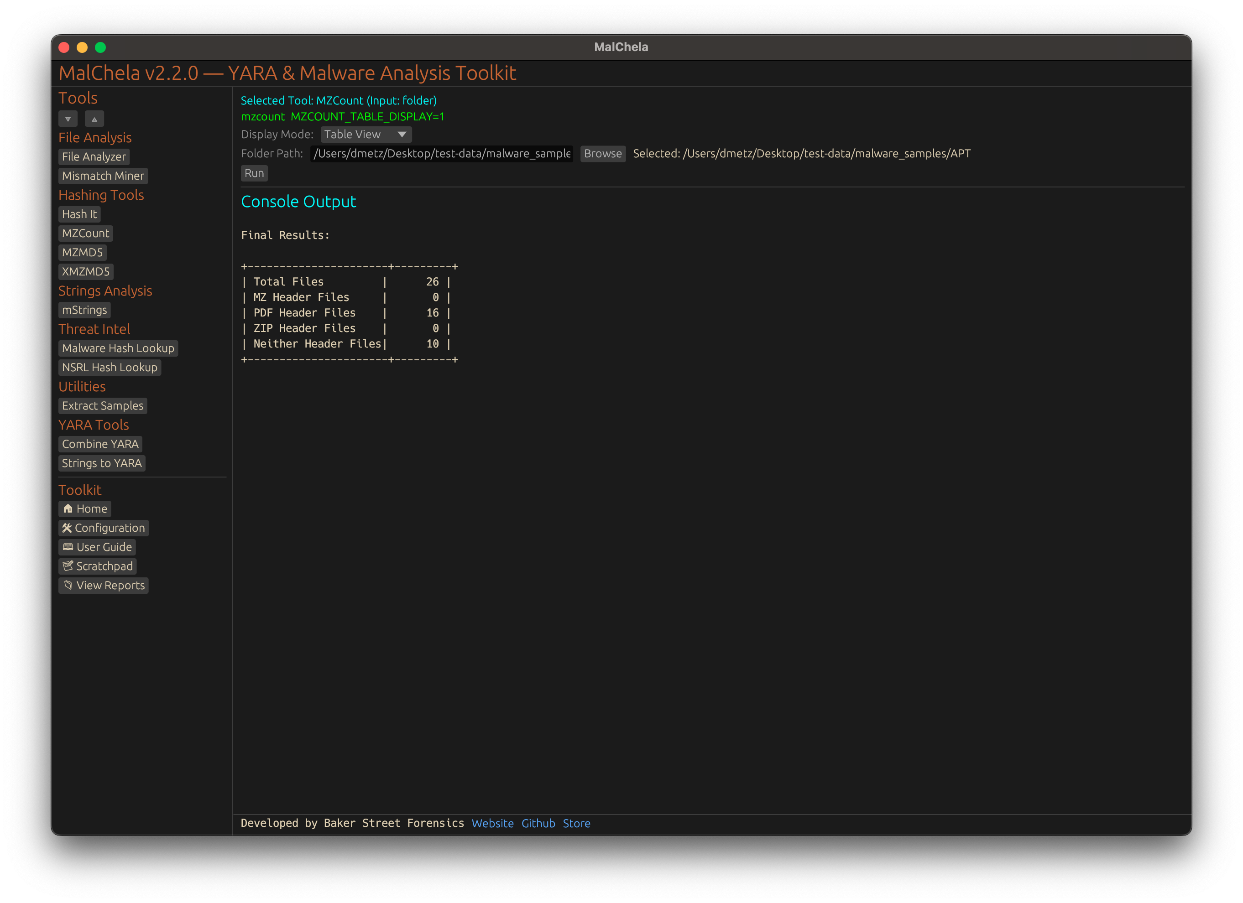Collapse tools with the down arrow button
Viewport: 1243px width, 903px height.
coord(68,119)
